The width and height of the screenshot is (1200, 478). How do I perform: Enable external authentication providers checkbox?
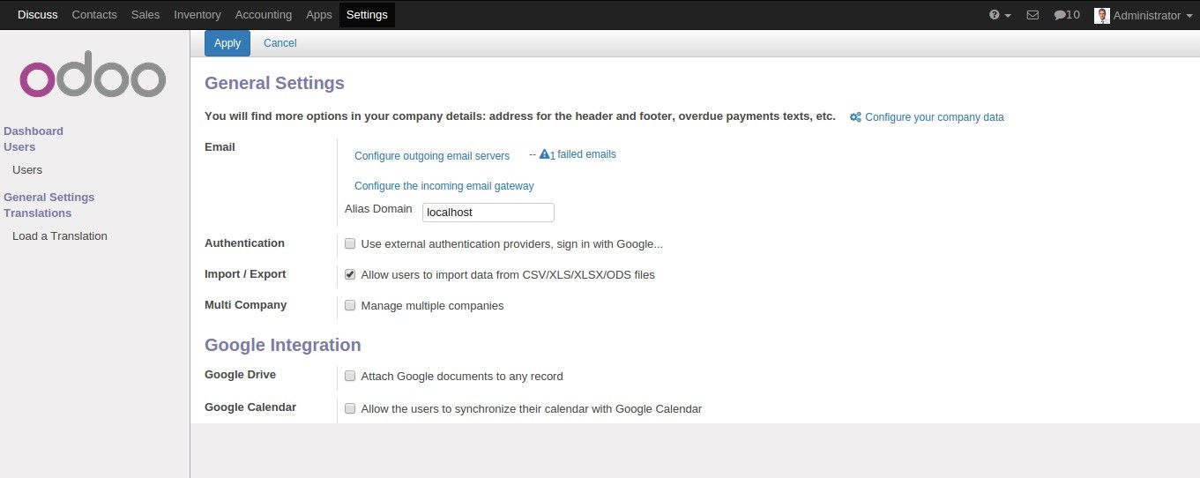point(350,243)
